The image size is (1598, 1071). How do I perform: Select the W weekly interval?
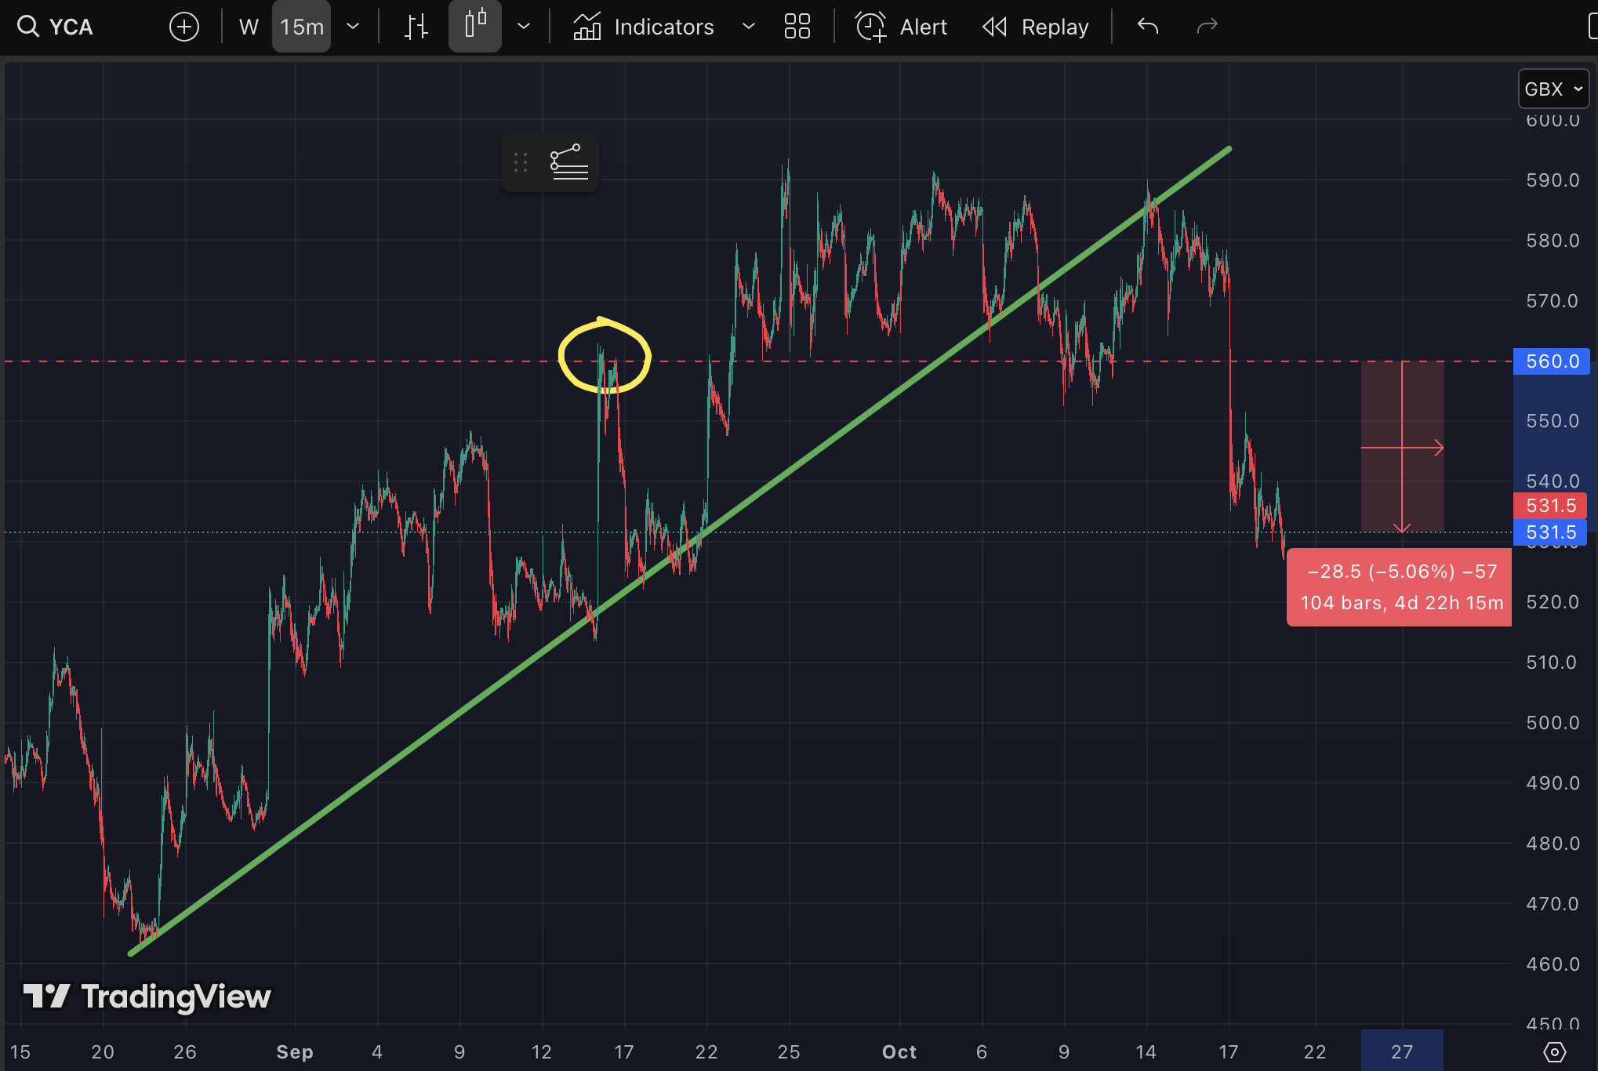249,27
